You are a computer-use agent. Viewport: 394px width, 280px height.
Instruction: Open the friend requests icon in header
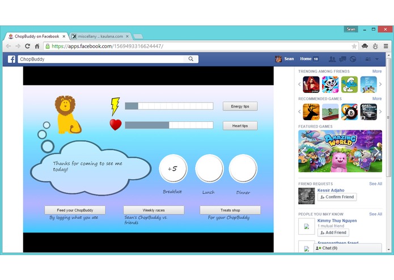click(332, 60)
